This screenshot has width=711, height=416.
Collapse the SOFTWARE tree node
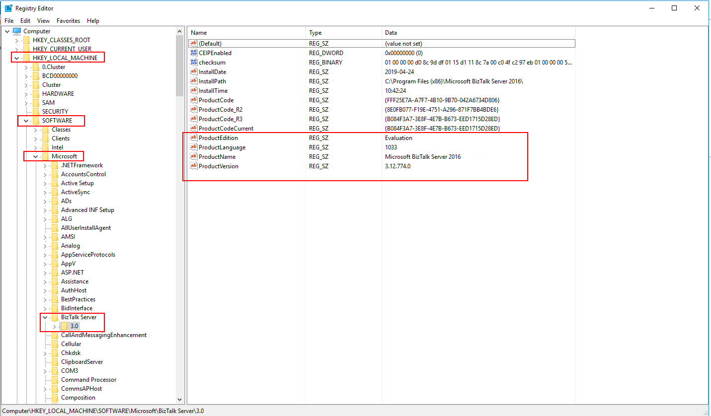click(26, 121)
